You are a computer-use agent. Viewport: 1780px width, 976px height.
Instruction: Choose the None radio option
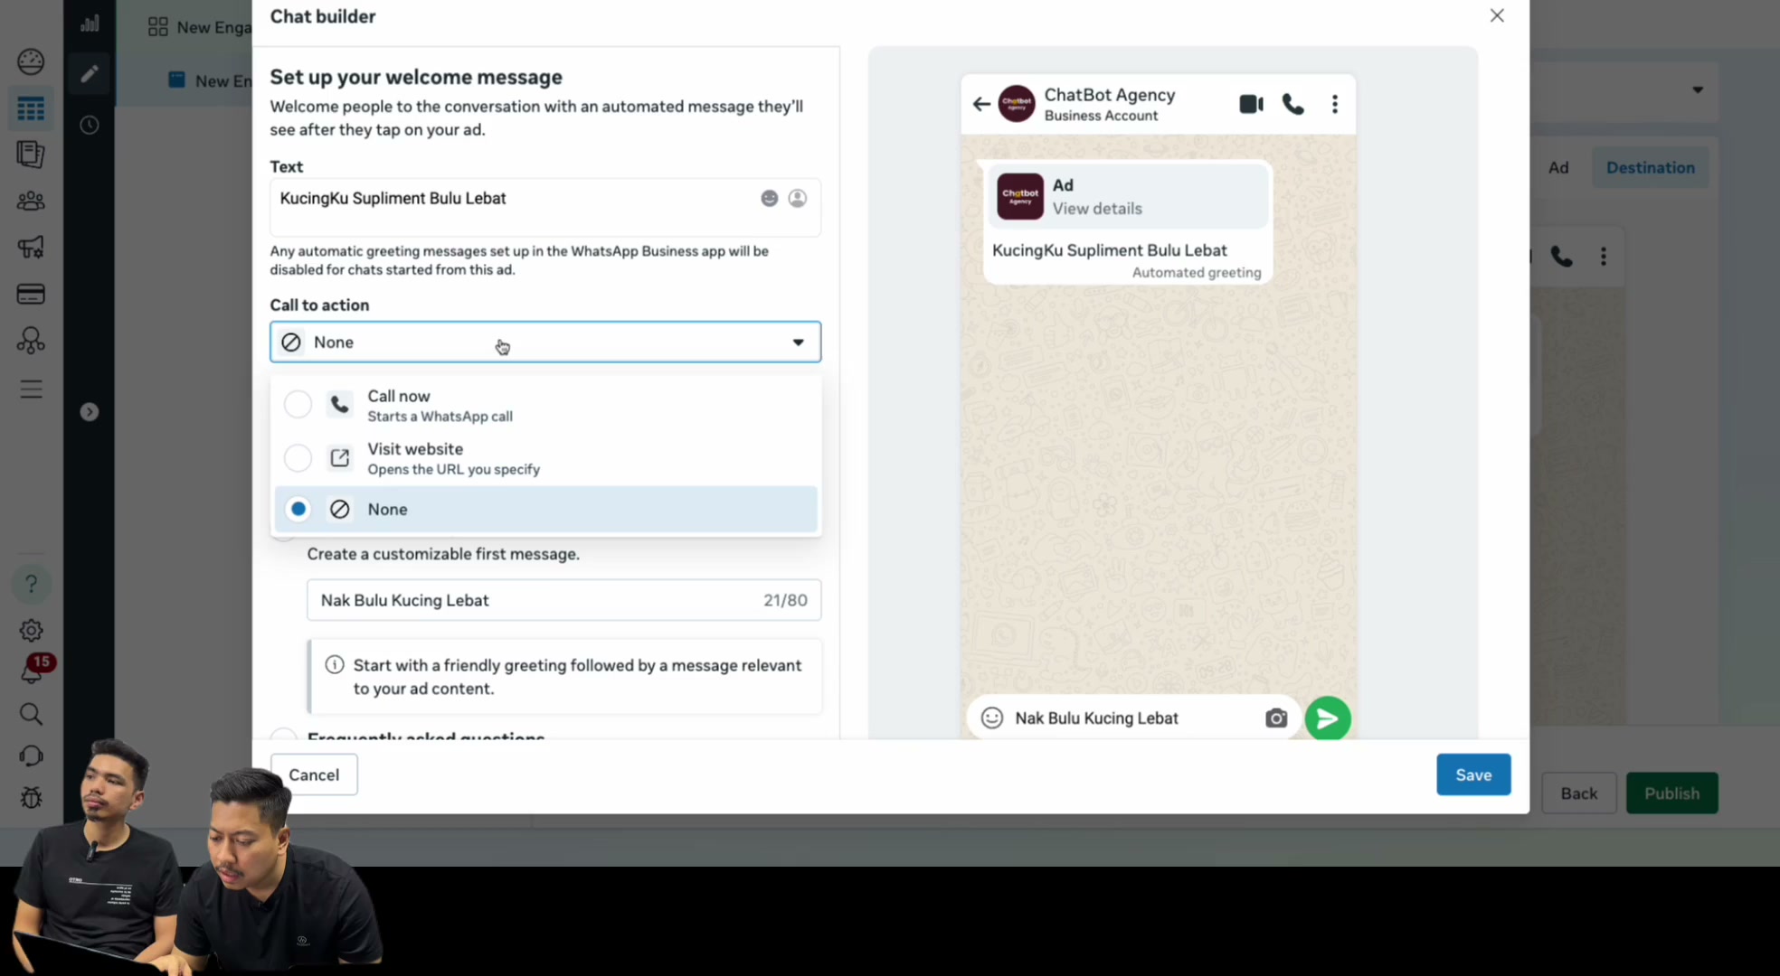tap(298, 509)
